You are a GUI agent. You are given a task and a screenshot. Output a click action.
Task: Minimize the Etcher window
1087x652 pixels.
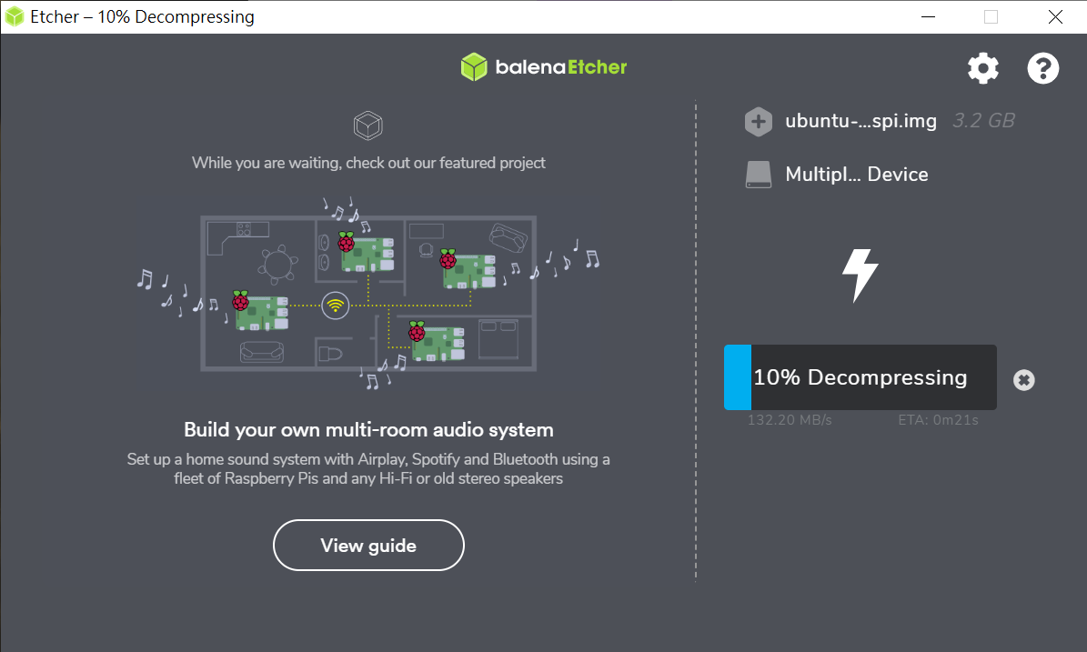coord(928,16)
